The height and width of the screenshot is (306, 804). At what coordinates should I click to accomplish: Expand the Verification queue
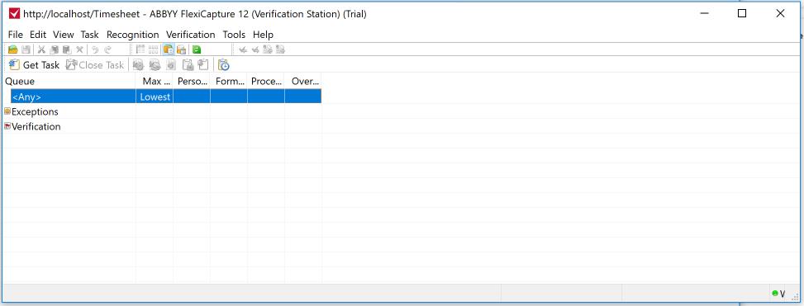[7, 126]
